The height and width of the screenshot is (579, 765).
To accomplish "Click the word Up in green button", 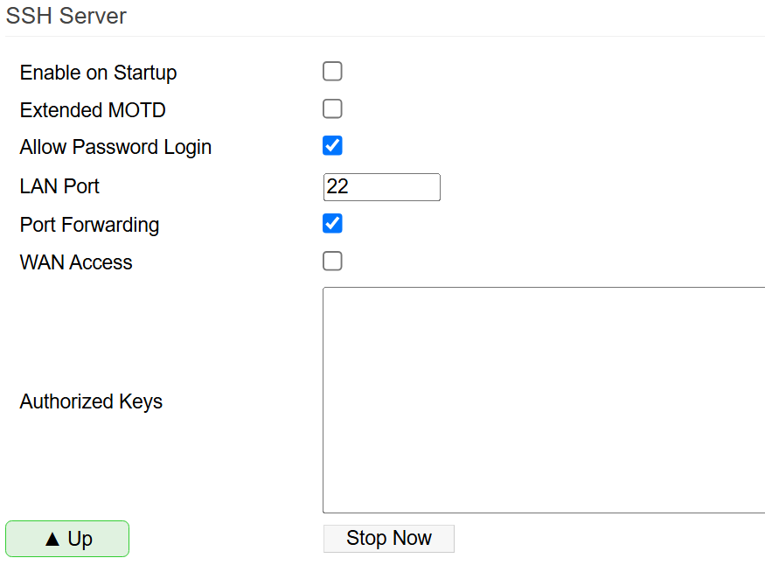I will pos(80,540).
